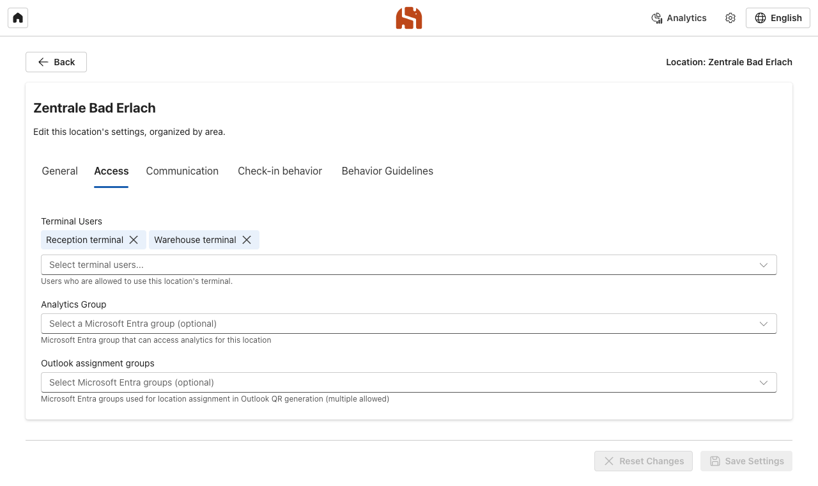Click the Zentrale Bad Erlach heading

click(x=95, y=108)
